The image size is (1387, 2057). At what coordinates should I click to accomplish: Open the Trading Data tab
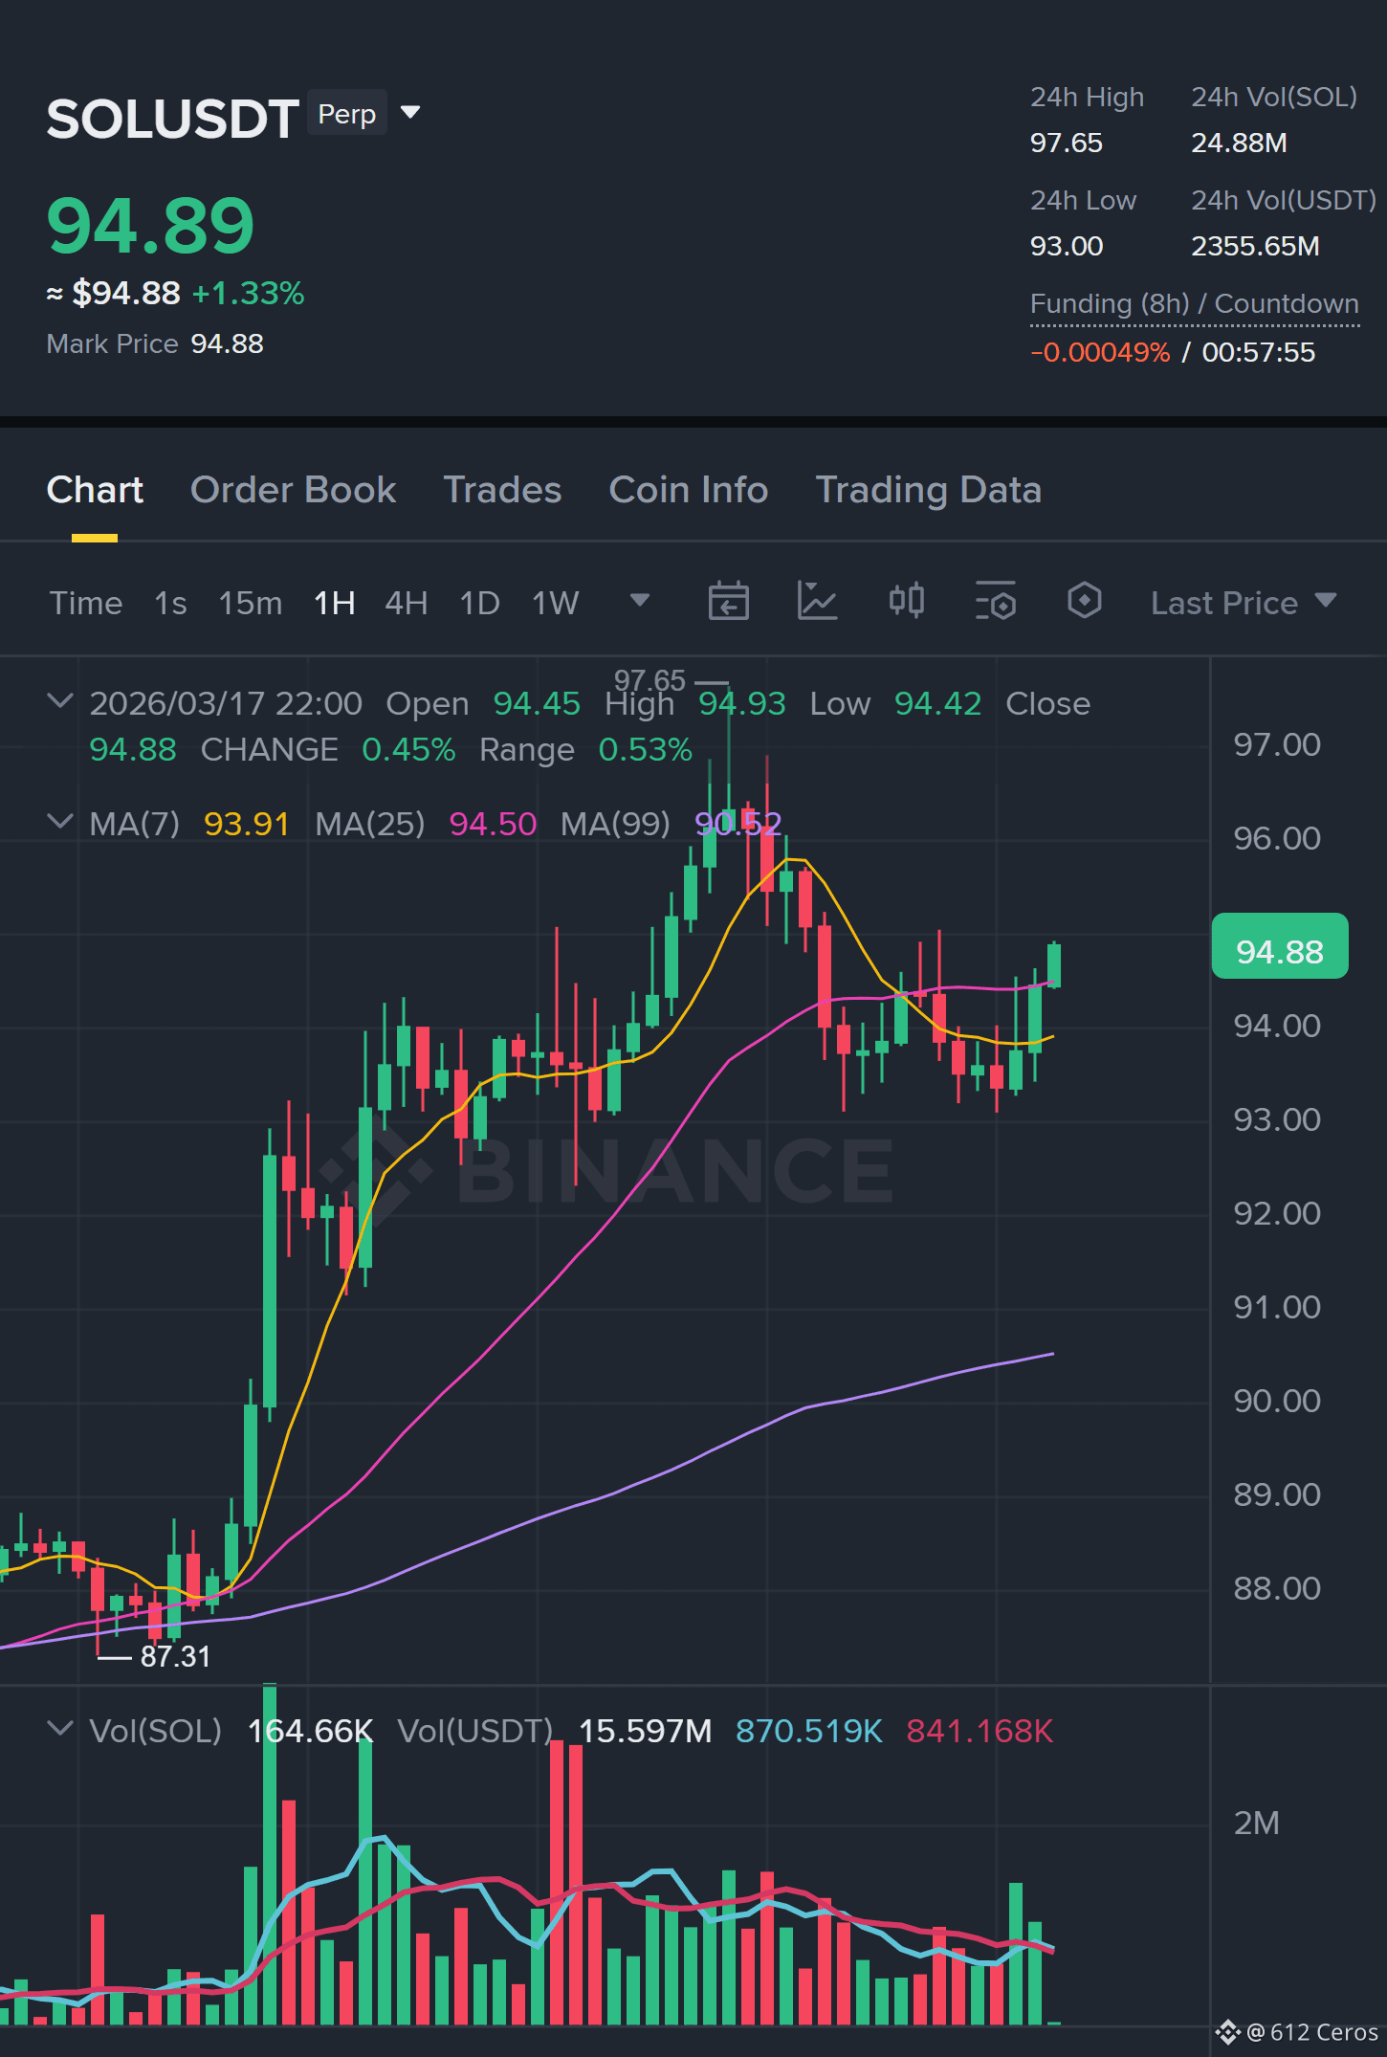coord(928,490)
